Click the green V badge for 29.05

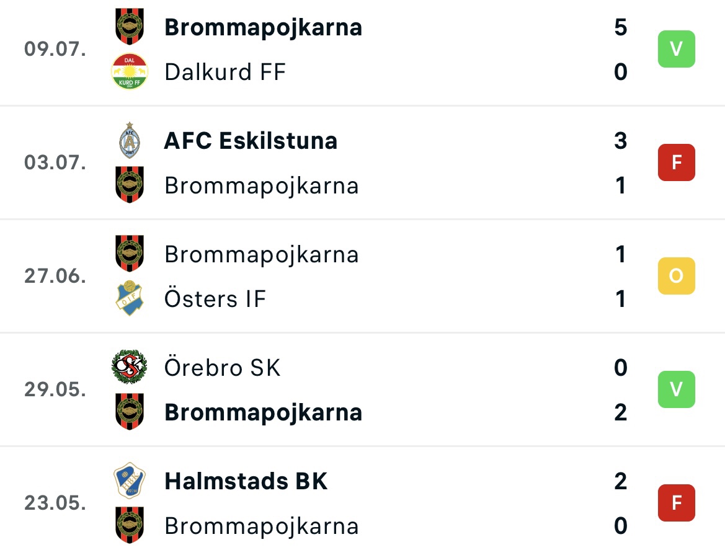[x=677, y=389]
